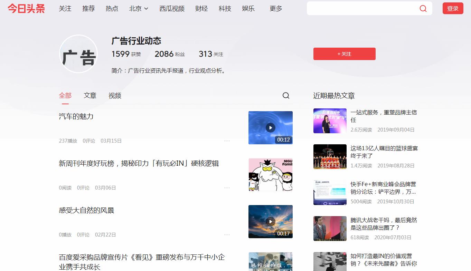Go to 热点 in top navigation
The height and width of the screenshot is (271, 471).
(112, 9)
